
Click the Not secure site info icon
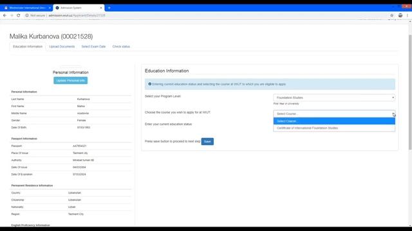pyautogui.click(x=27, y=15)
